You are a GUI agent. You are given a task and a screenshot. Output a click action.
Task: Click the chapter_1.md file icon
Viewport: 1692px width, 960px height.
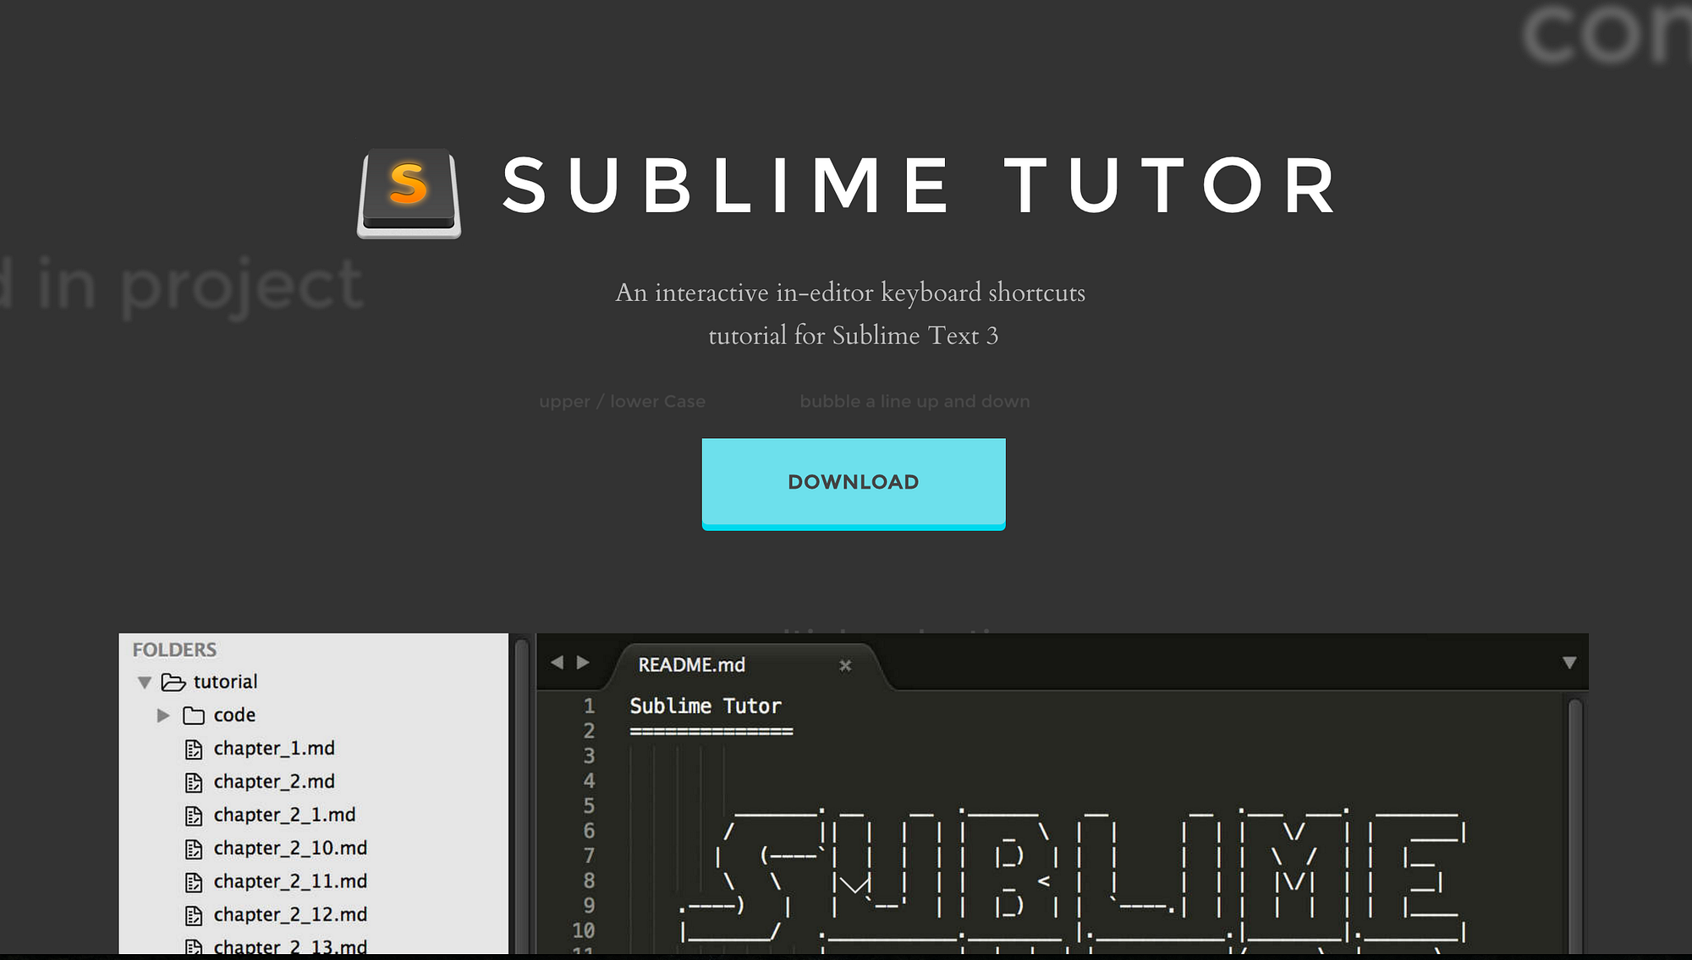coord(194,748)
